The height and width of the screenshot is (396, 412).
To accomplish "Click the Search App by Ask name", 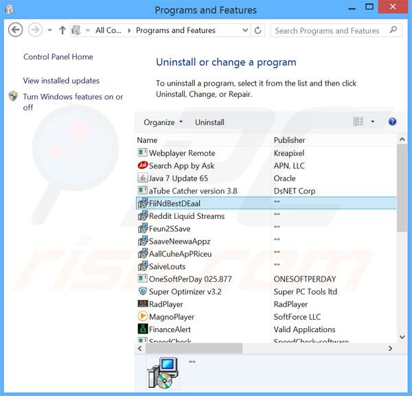I will (x=181, y=165).
